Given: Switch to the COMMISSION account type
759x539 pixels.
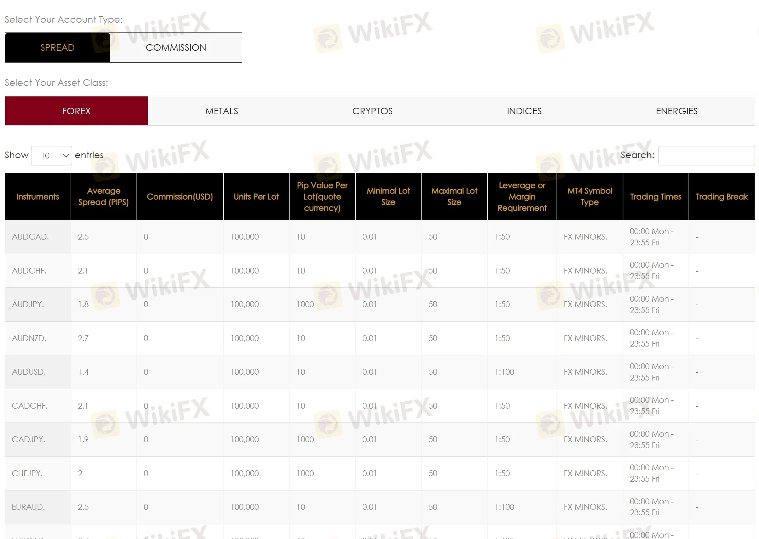Looking at the screenshot, I should (x=176, y=47).
